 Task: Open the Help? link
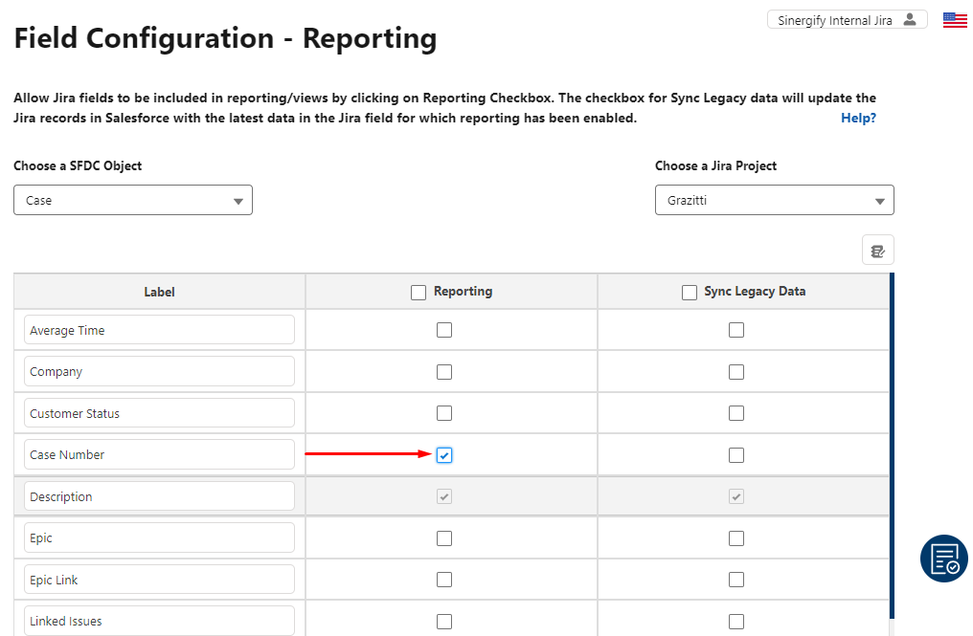[858, 118]
